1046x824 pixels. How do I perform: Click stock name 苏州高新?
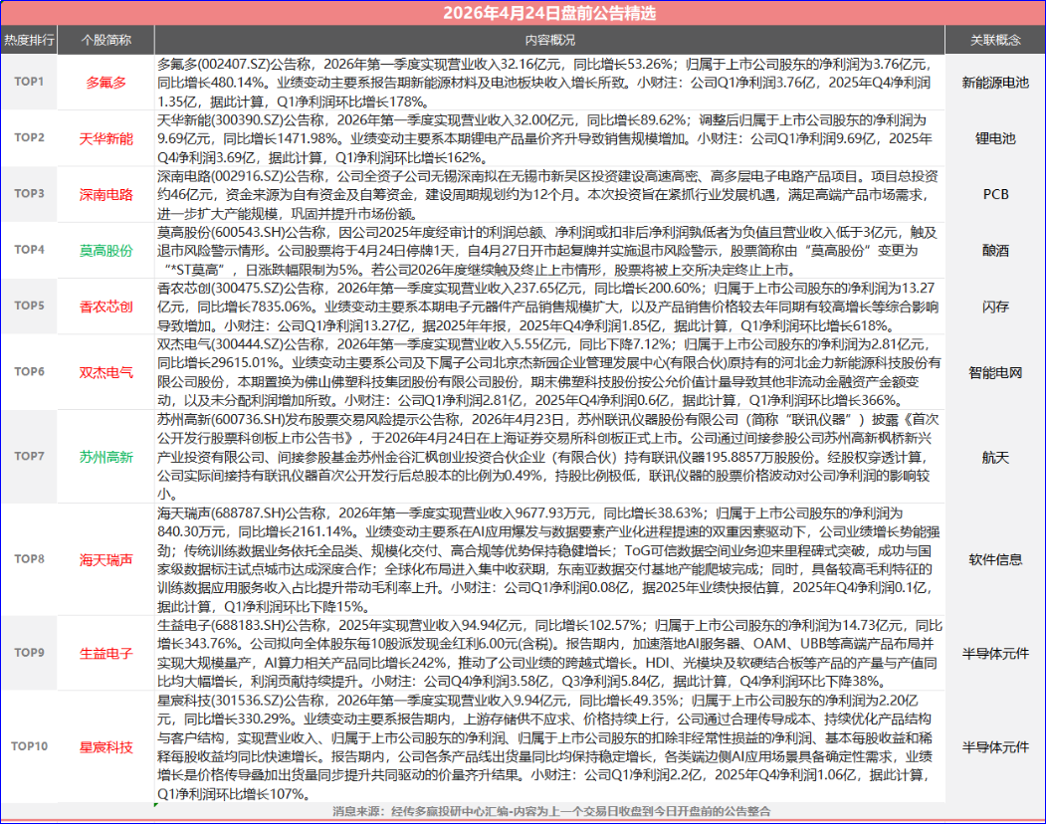pyautogui.click(x=106, y=457)
